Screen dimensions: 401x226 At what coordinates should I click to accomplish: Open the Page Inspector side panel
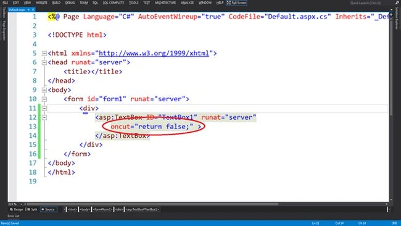click(x=4, y=31)
